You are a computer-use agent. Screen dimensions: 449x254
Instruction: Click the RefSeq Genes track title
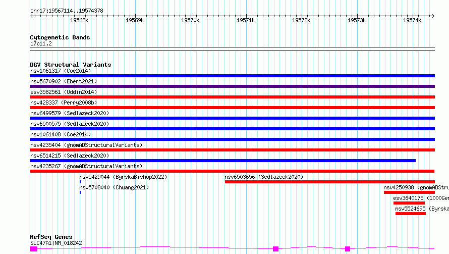pyautogui.click(x=51, y=237)
